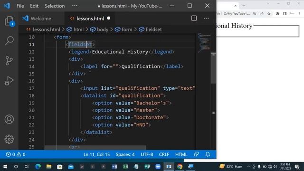
Task: Click the share icon in Chrome address bar
Action: click(x=262, y=14)
